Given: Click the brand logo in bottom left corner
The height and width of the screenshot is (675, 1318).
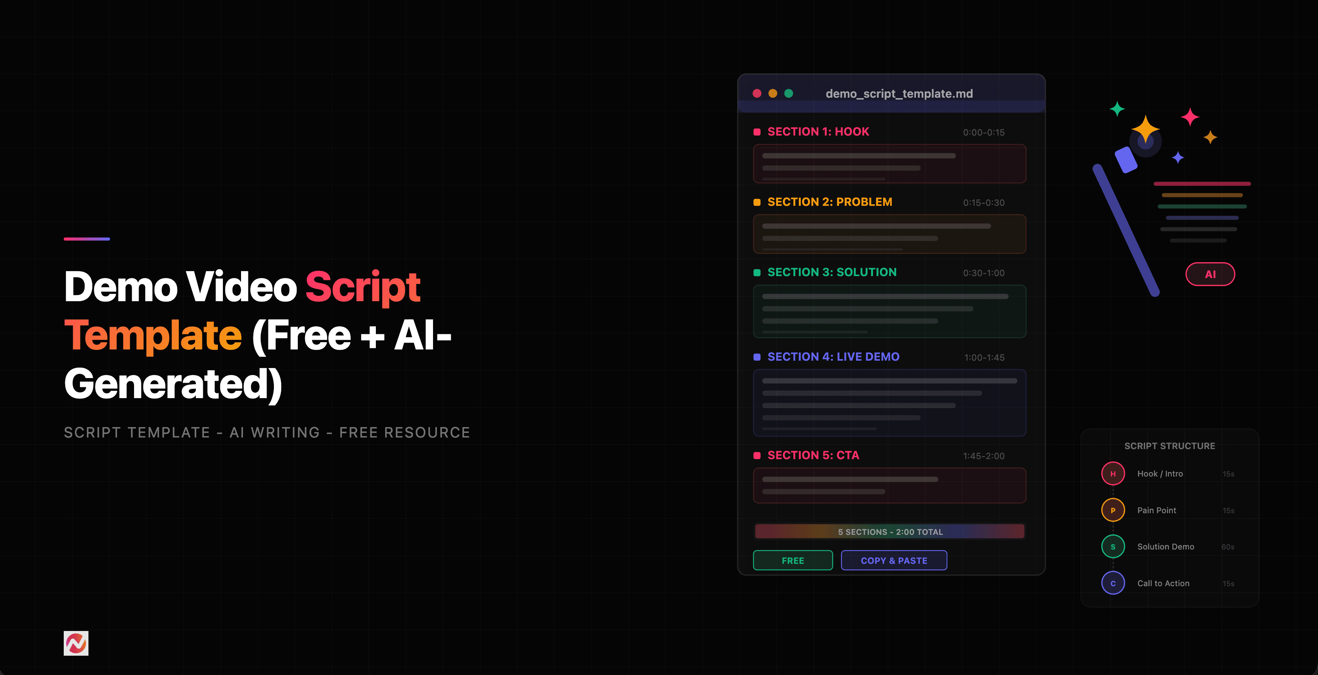Looking at the screenshot, I should pos(76,644).
